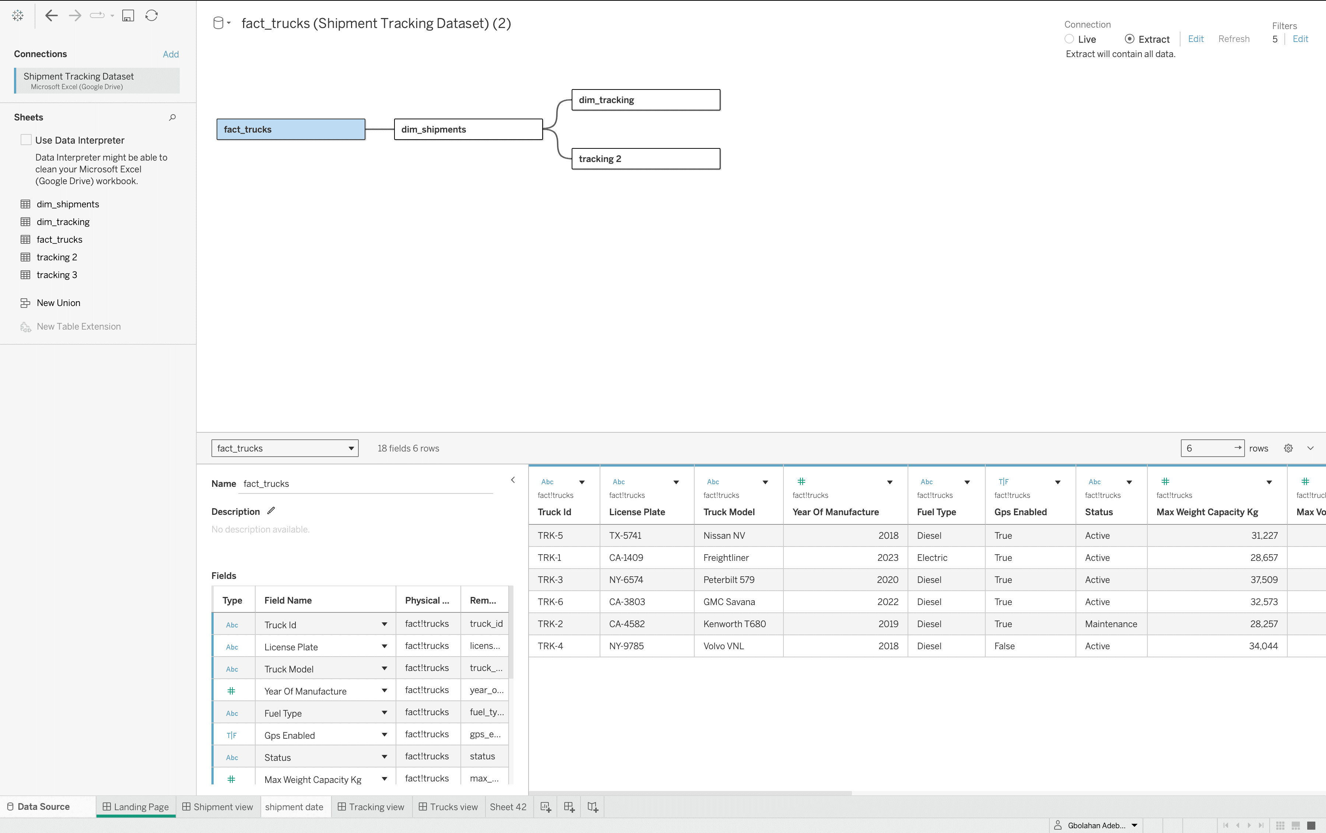Click the save icon in toolbar

(x=128, y=15)
